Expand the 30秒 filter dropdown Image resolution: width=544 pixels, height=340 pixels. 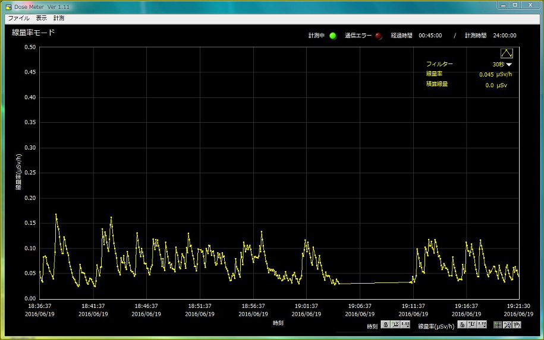[x=509, y=65]
